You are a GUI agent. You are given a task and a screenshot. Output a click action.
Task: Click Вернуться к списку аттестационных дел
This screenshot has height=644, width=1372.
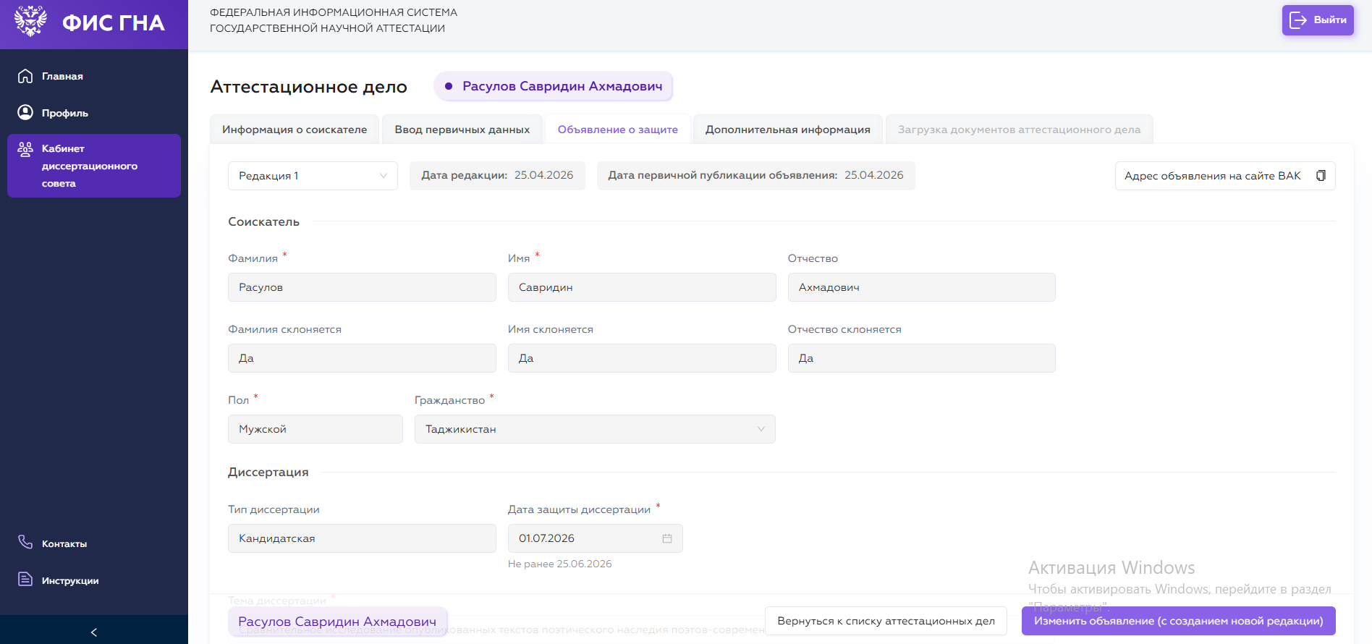[x=886, y=621]
